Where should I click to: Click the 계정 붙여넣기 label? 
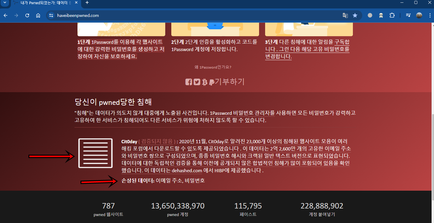322,215
